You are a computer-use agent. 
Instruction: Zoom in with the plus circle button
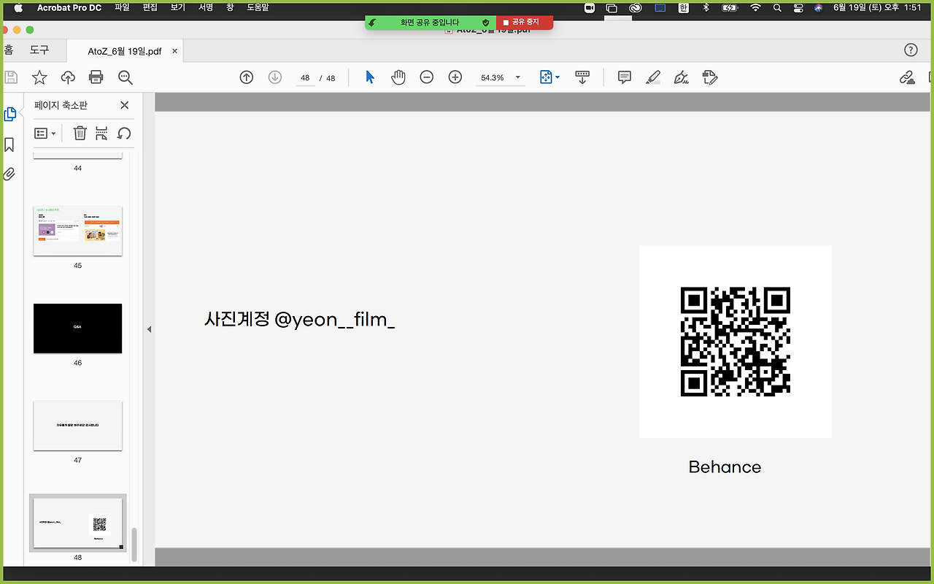point(455,77)
